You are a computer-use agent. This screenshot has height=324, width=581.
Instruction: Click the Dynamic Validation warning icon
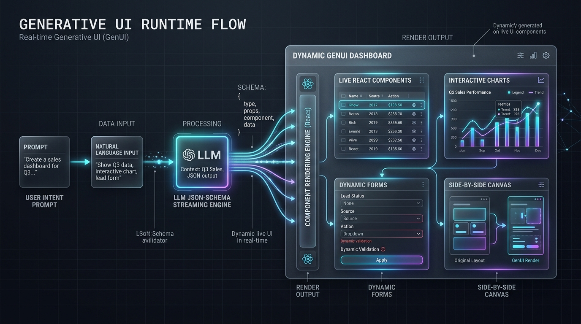click(x=383, y=249)
